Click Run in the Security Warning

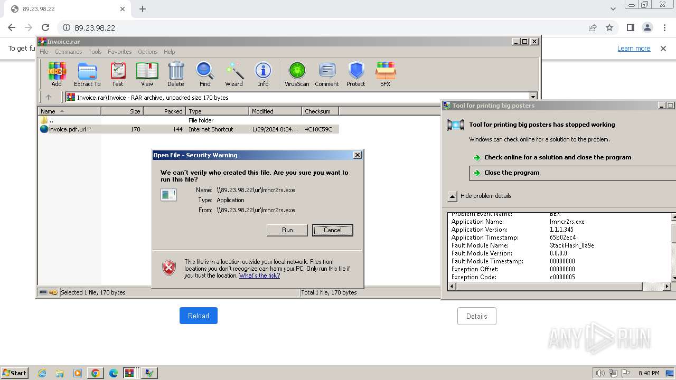(x=287, y=230)
